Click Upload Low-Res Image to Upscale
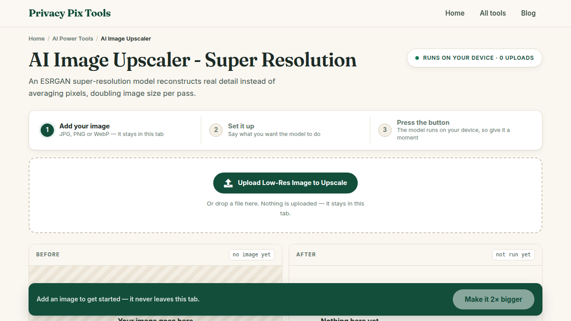Image resolution: width=571 pixels, height=321 pixels. click(x=285, y=183)
